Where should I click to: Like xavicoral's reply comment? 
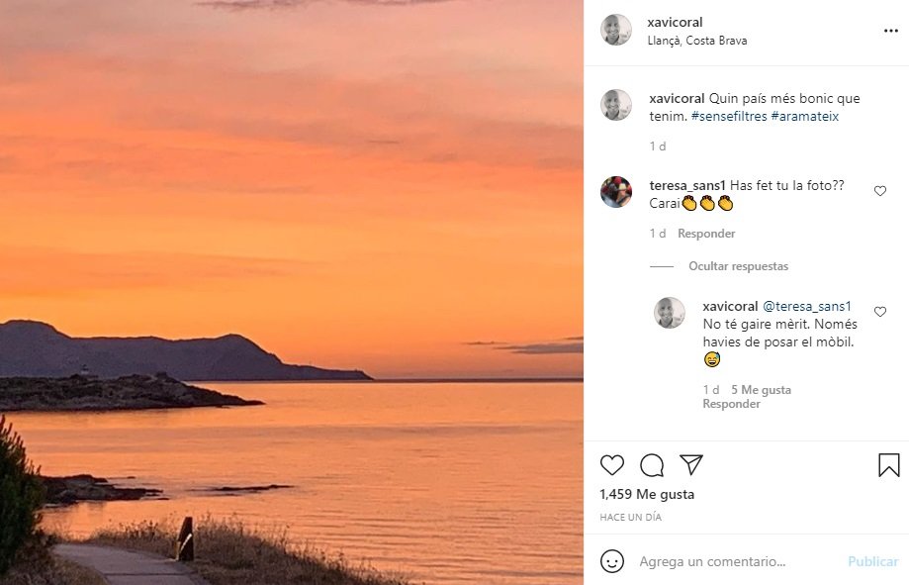coord(880,312)
